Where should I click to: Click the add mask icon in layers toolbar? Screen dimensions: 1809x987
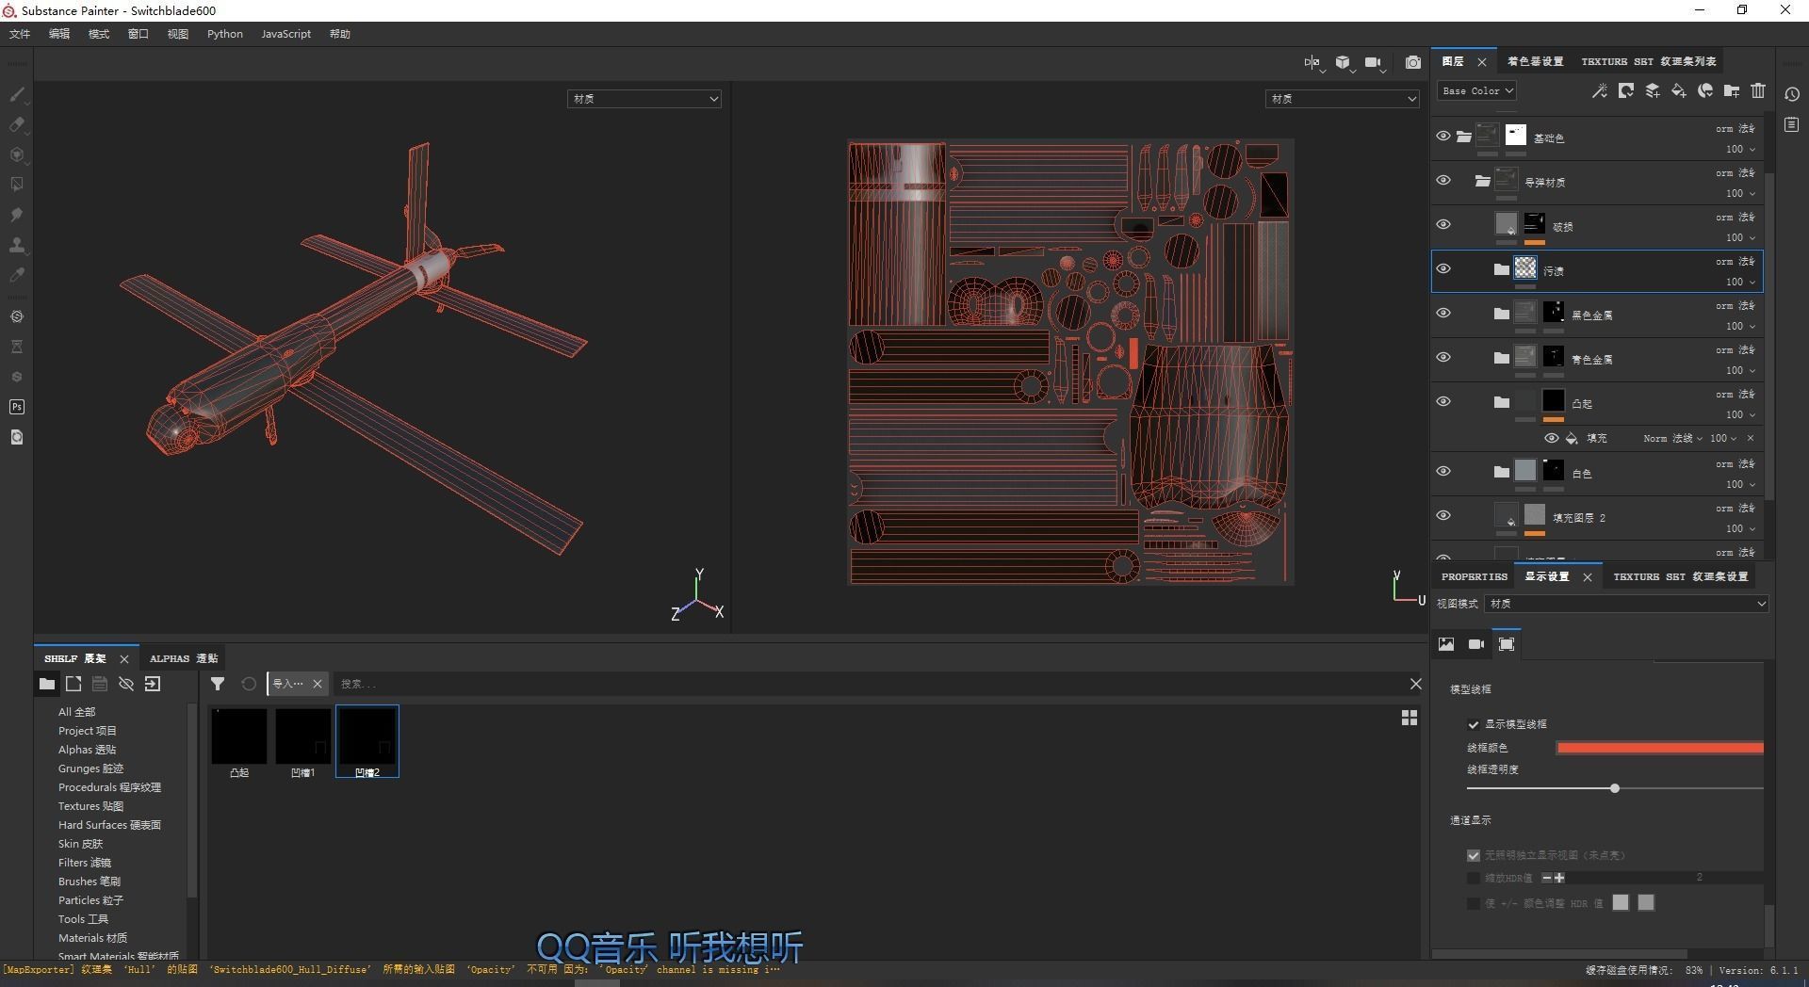pos(1625,90)
